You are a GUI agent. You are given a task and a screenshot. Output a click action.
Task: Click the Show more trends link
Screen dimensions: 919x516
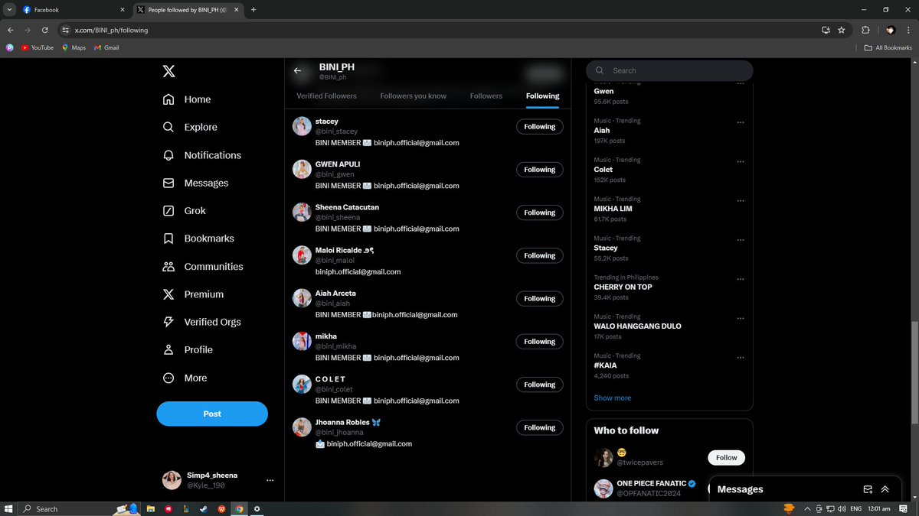[613, 398]
